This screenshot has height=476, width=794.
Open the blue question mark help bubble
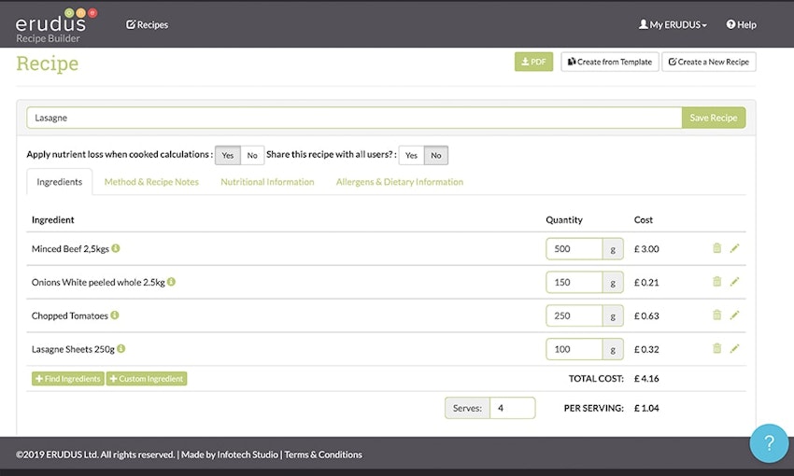tap(769, 443)
